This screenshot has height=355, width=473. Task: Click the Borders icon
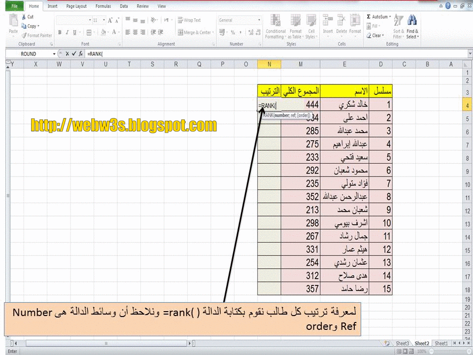tap(89, 33)
